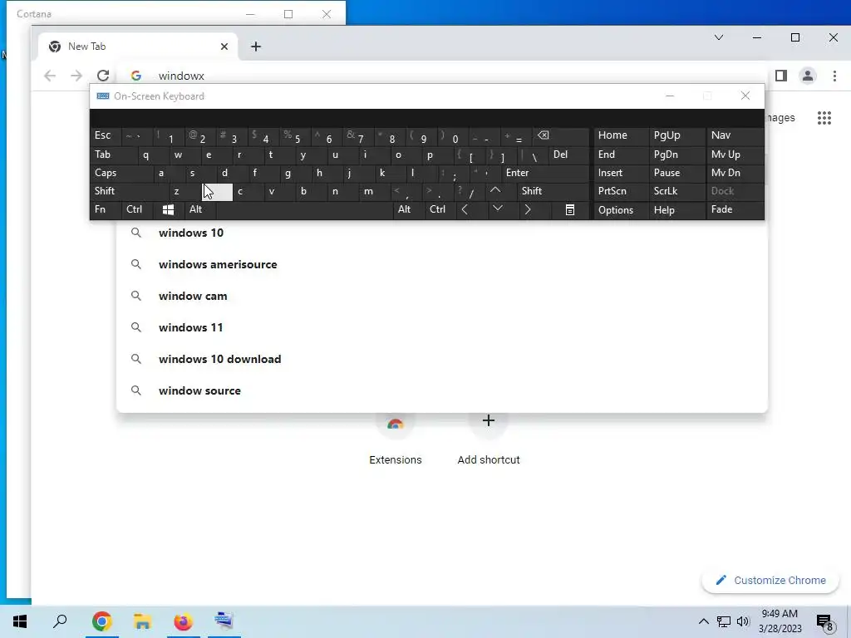
Task: Toggle the Fn key on the keyboard
Action: [106, 209]
